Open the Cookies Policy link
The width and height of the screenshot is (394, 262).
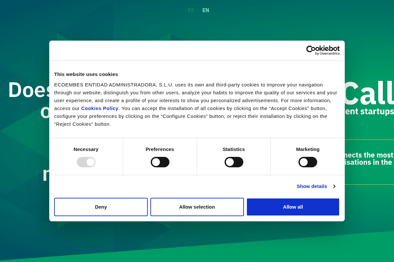pyautogui.click(x=99, y=108)
